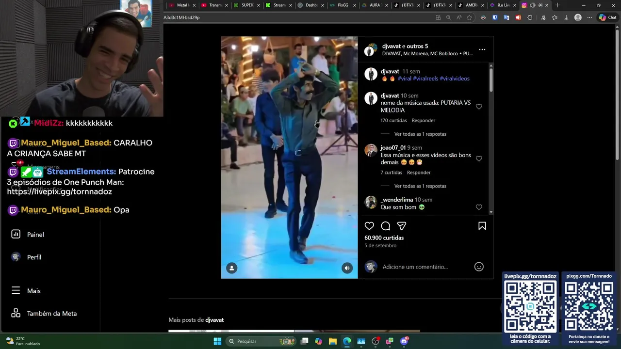The image size is (621, 349).
Task: Like the Instagram post with the heart icon
Action: tap(369, 226)
